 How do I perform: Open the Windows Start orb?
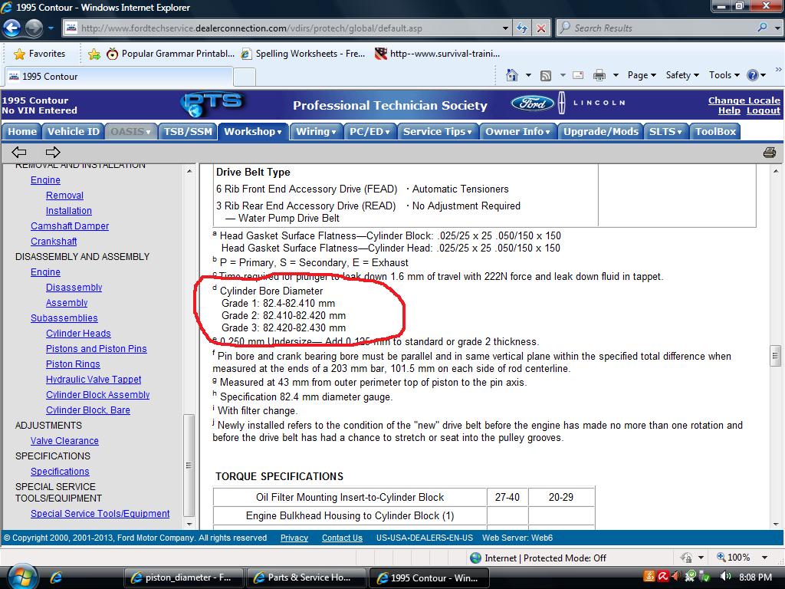21,576
